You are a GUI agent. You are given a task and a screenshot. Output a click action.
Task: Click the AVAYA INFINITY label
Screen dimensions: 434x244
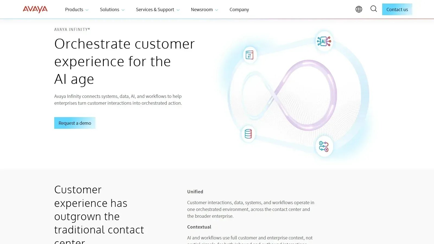click(72, 29)
